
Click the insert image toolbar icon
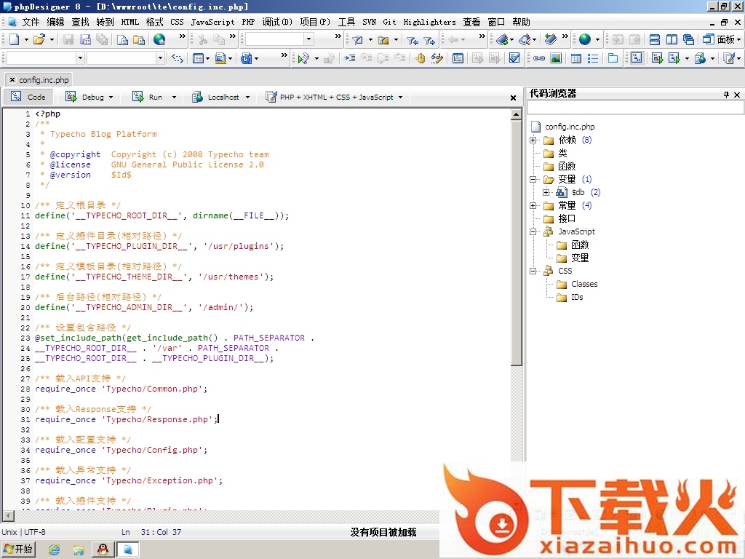[556, 58]
